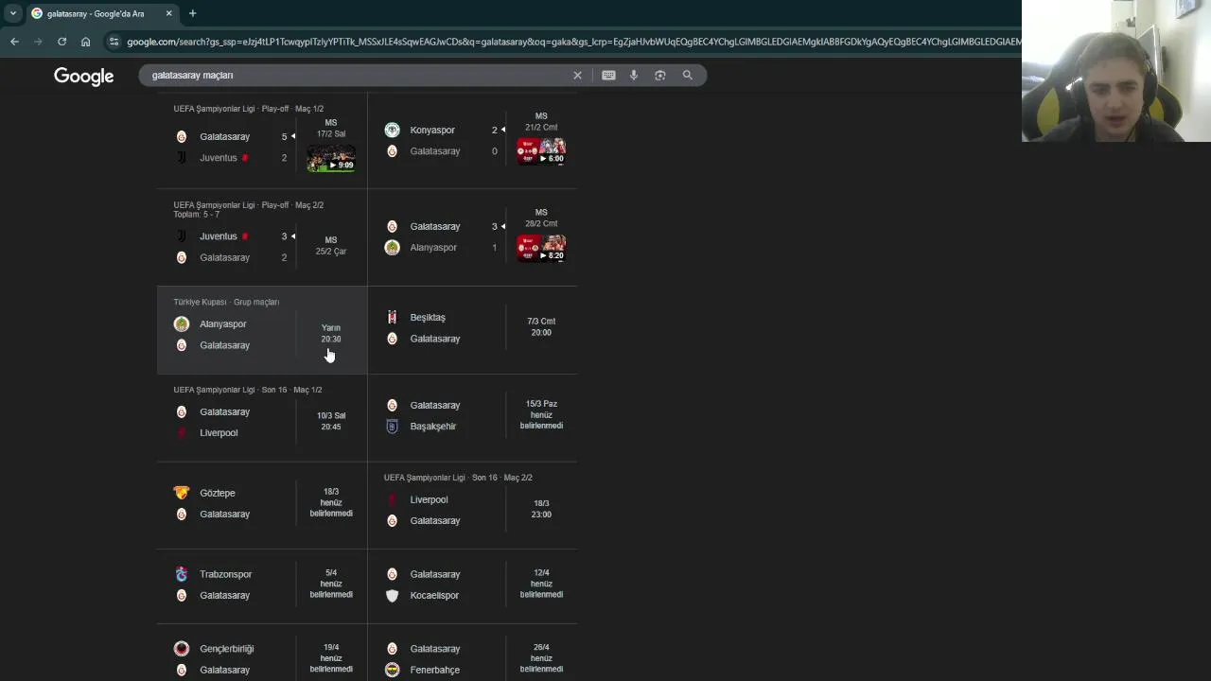Image resolution: width=1211 pixels, height=681 pixels.
Task: Open Galatasaray 5 Juventus 2 match
Action: coord(262,140)
